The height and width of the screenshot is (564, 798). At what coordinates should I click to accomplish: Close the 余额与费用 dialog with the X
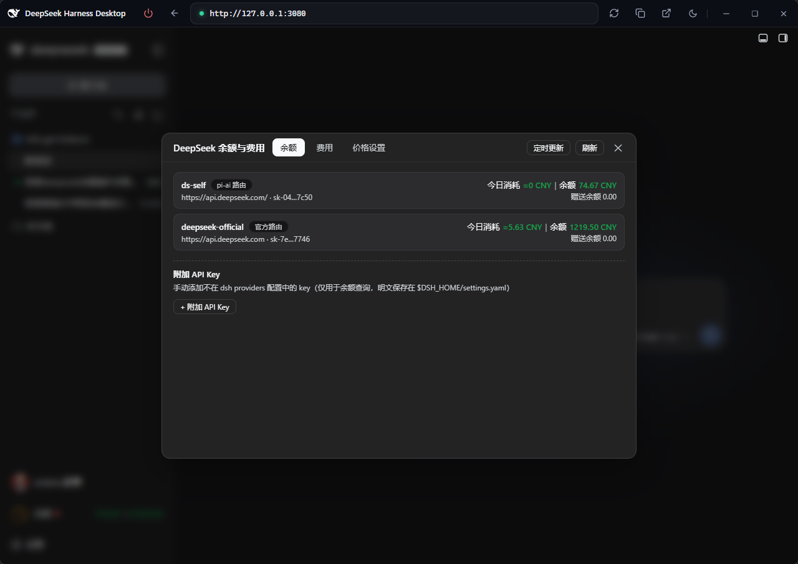[618, 148]
